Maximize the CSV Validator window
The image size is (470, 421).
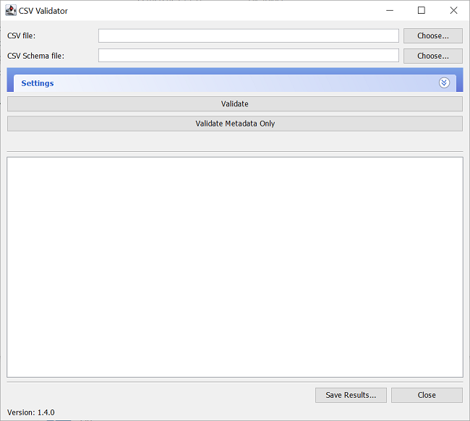click(x=422, y=11)
